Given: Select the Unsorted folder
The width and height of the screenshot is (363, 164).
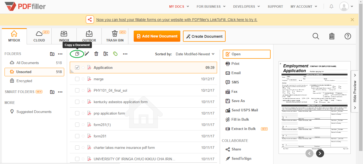Looking at the screenshot, I should pos(34,72).
